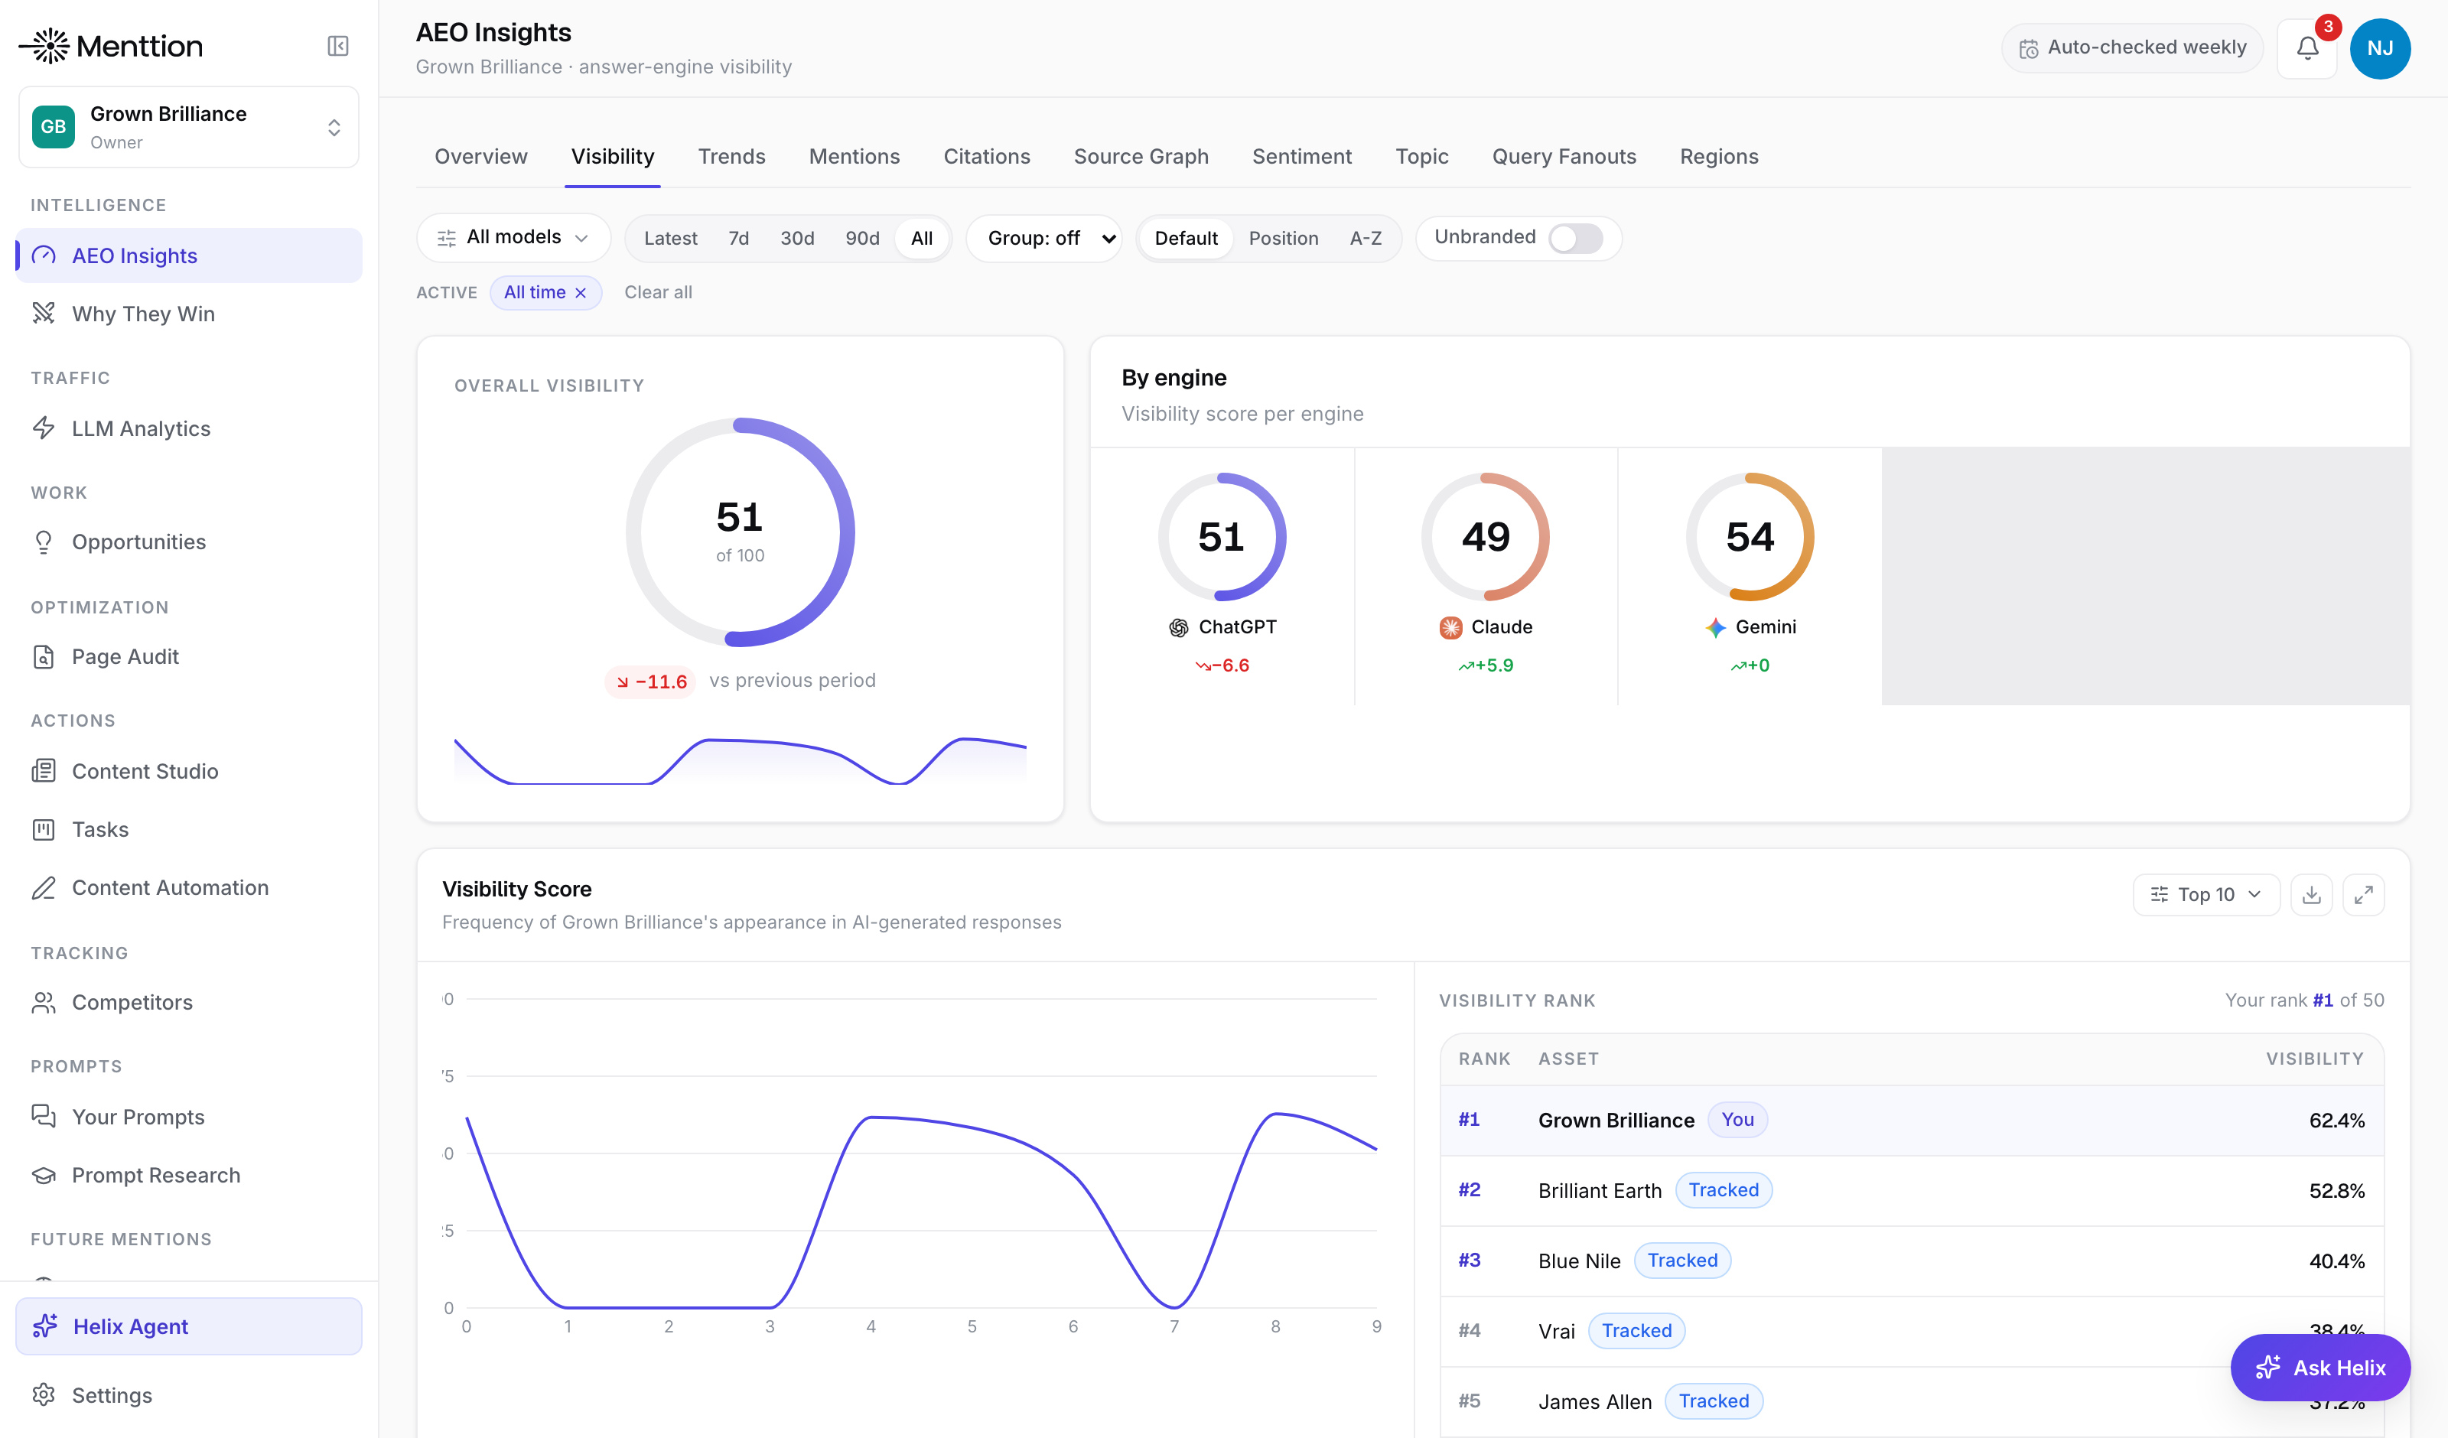2448x1438 pixels.
Task: Click the Page Audit document icon
Action: tap(44, 656)
